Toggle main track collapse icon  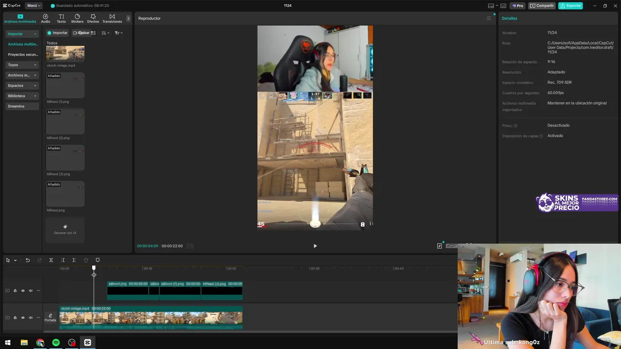[7, 317]
